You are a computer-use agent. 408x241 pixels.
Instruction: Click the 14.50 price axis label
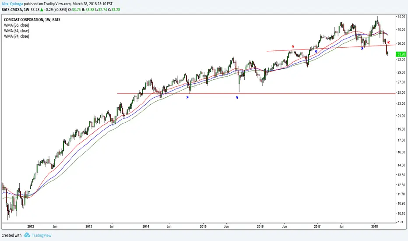[x=401, y=165]
